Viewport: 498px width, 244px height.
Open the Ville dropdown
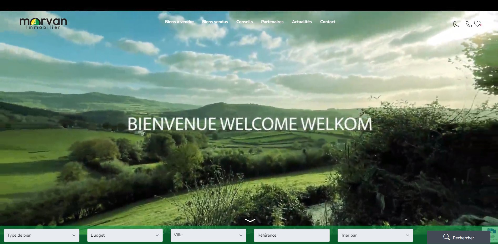tap(208, 235)
